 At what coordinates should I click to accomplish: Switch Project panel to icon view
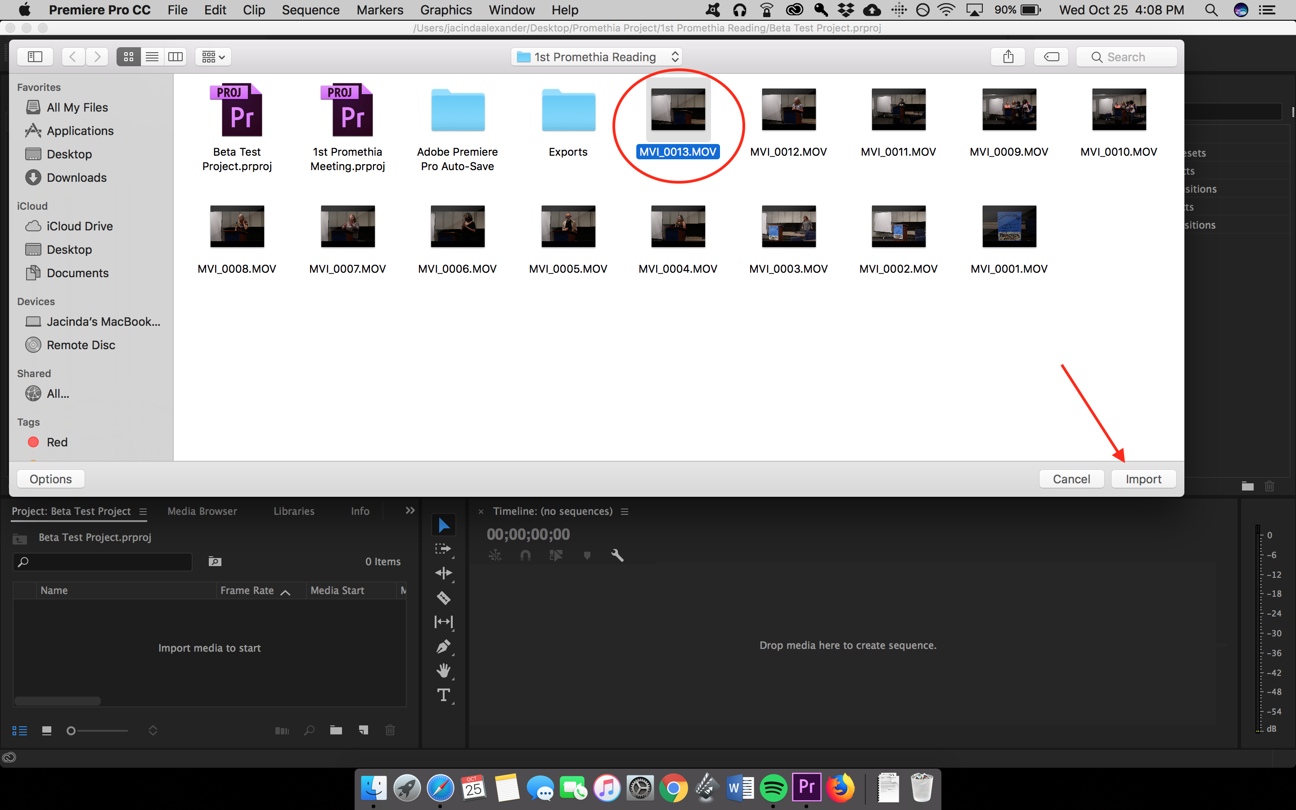coord(47,731)
